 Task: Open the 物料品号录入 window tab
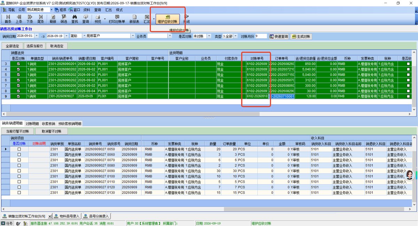point(67,216)
